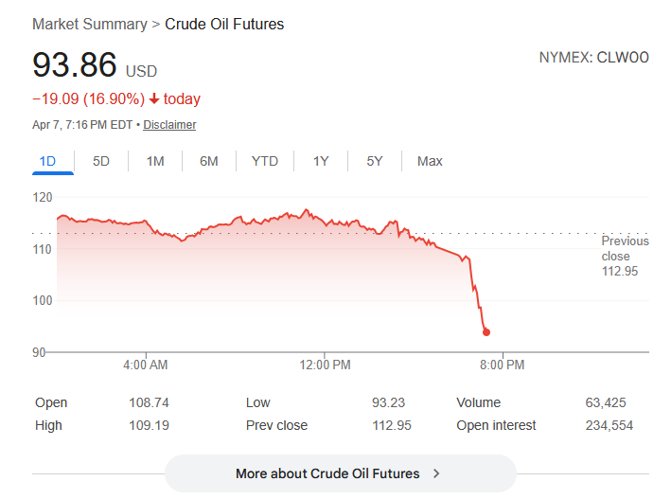Switch to the 1Y chart view
This screenshot has height=499, width=671.
click(321, 161)
